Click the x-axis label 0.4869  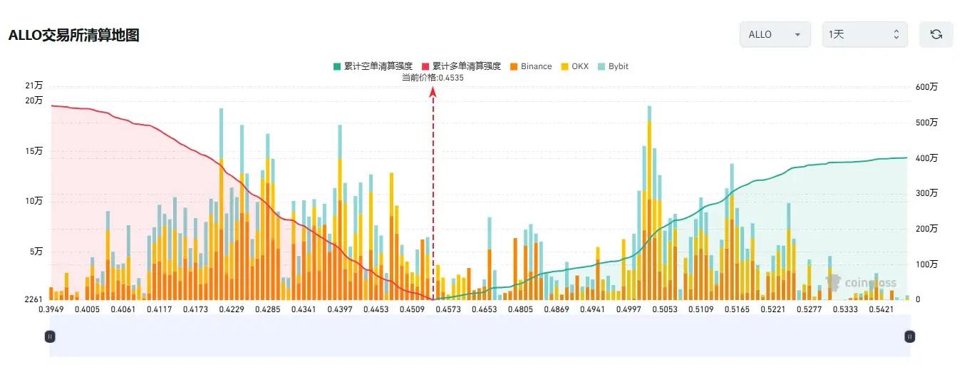click(x=557, y=309)
